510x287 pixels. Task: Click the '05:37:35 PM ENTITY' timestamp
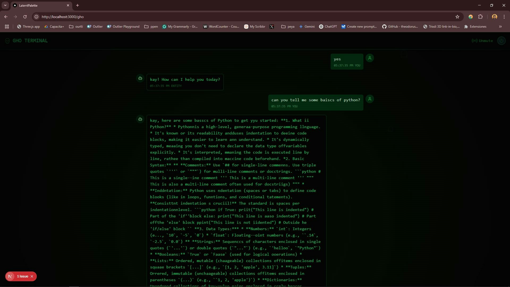166,86
